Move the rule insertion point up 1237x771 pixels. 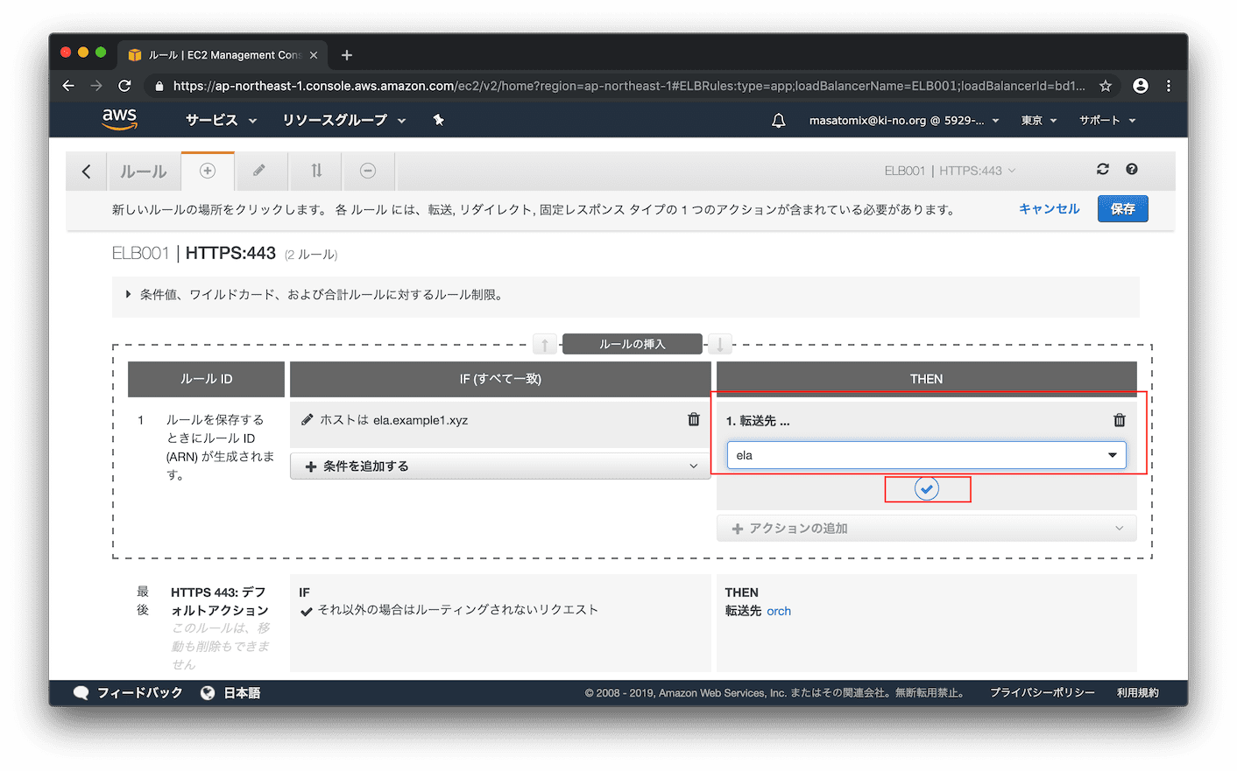[545, 344]
